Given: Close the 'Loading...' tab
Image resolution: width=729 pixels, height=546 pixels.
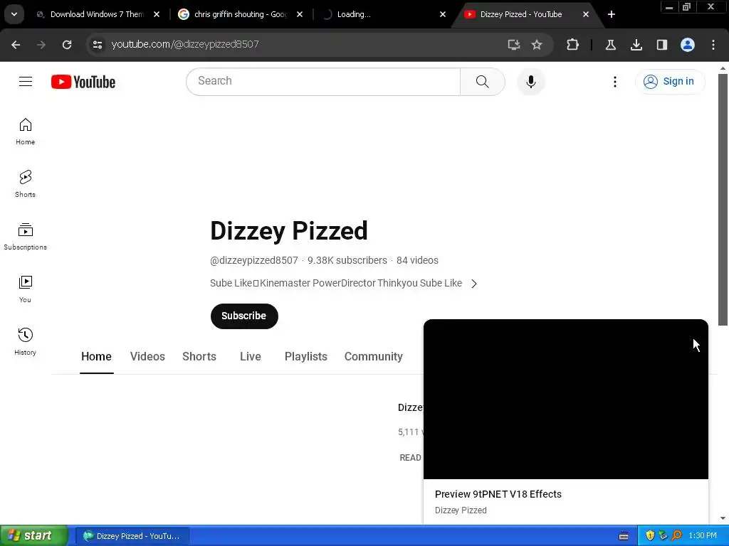Looking at the screenshot, I should (443, 14).
